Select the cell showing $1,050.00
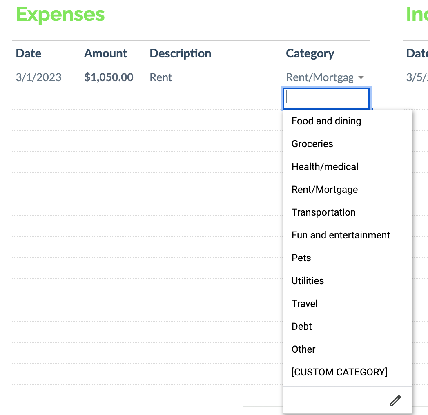Viewport: 428px width, 415px height. coord(109,77)
